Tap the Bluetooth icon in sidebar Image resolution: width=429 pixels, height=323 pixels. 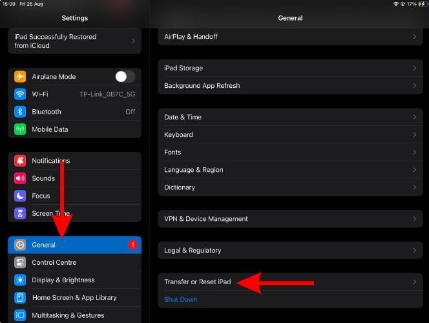pyautogui.click(x=20, y=112)
